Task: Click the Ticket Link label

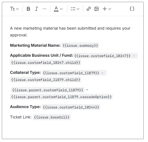Action: pos(21,117)
